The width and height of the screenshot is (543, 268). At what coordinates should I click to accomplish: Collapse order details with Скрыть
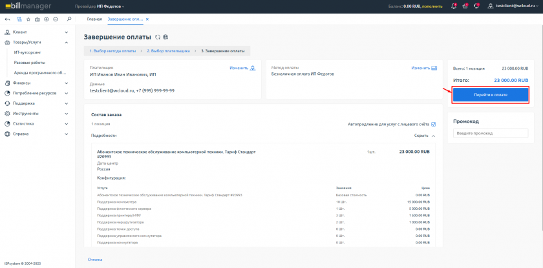[425, 136]
